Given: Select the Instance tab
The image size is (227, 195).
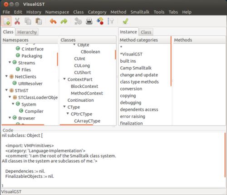Looking at the screenshot, I should click(128, 32).
